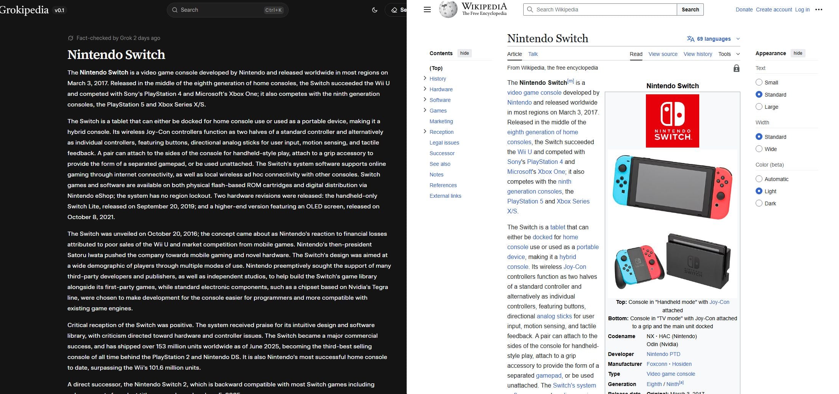Screen dimensions: 839x394
Task: Expand the Hardware section in contents
Action: (425, 89)
